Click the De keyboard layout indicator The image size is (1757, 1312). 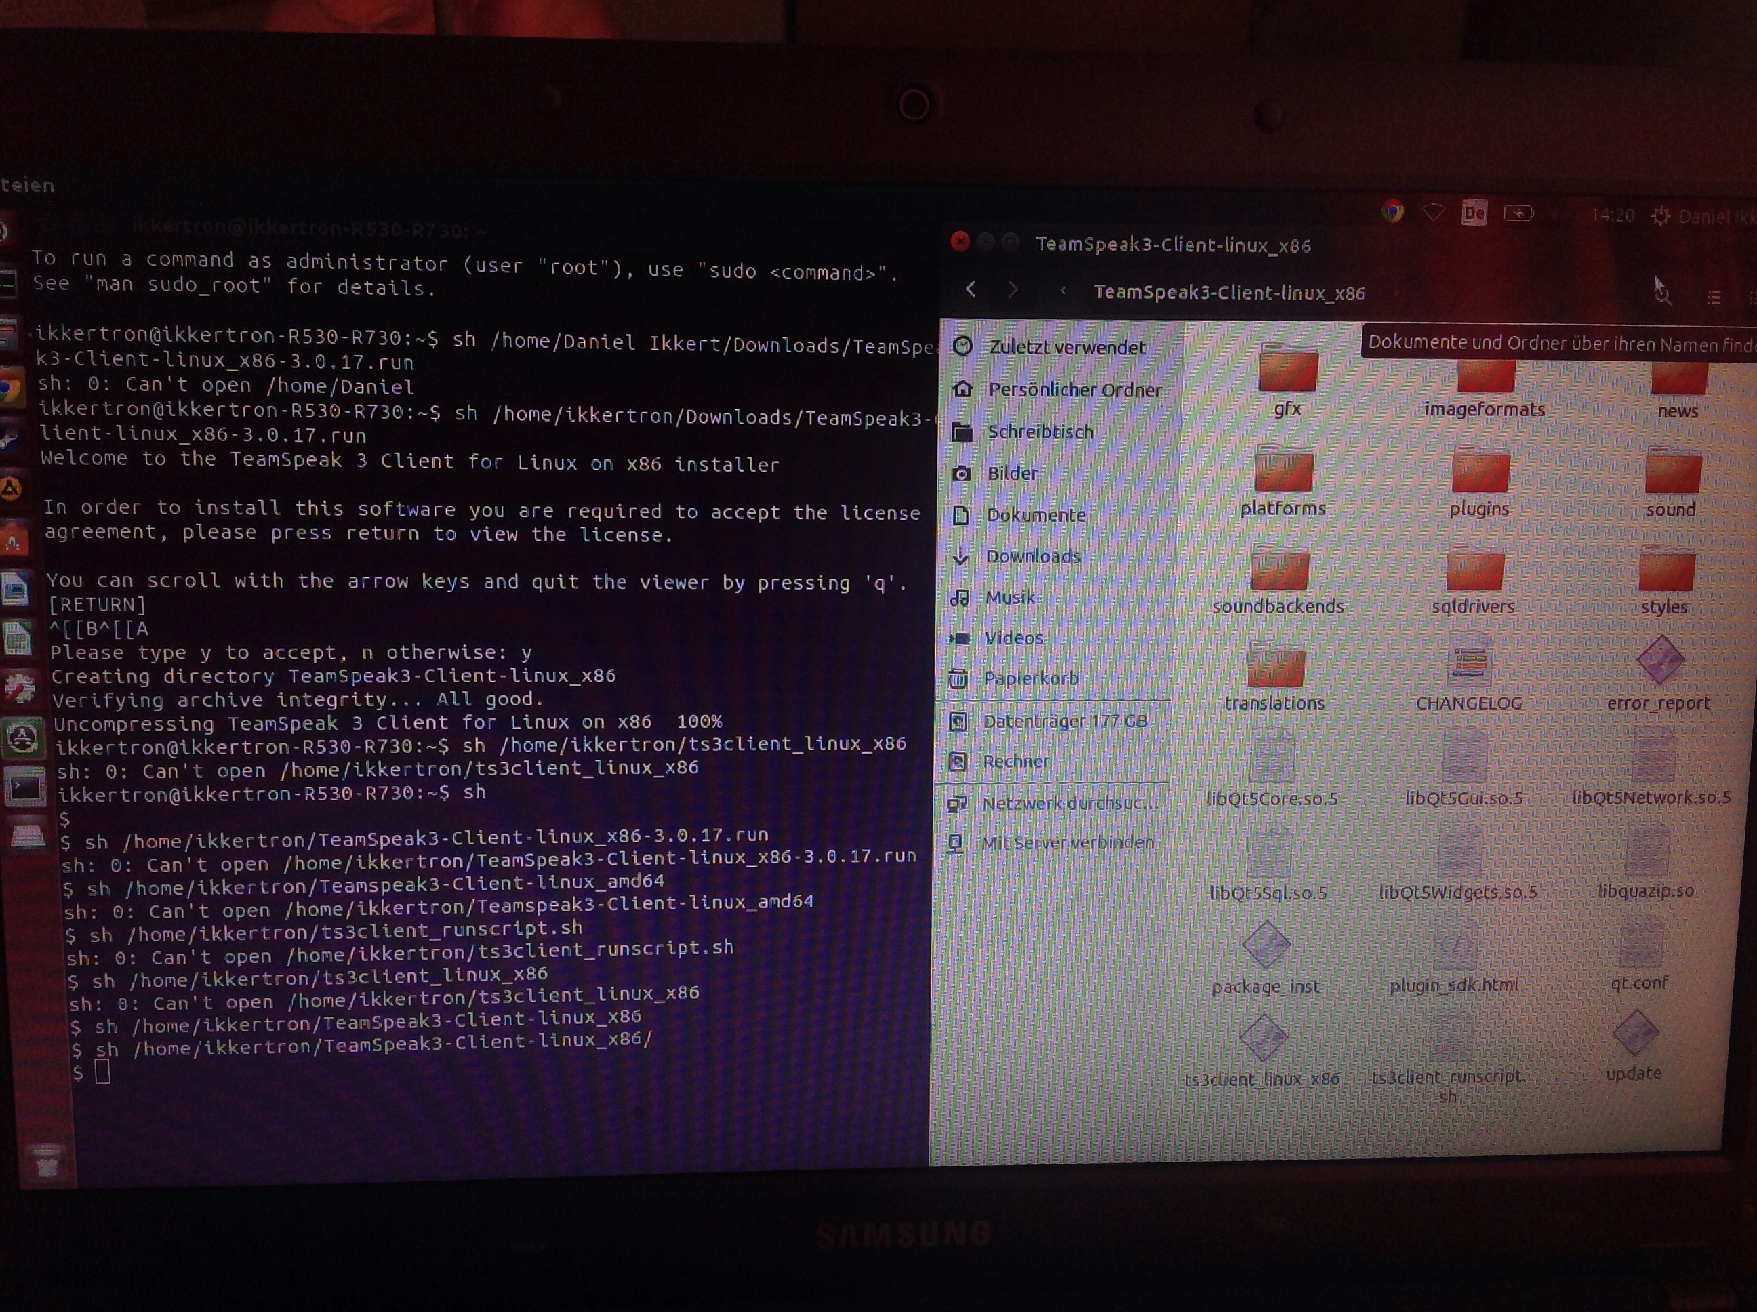point(1474,213)
